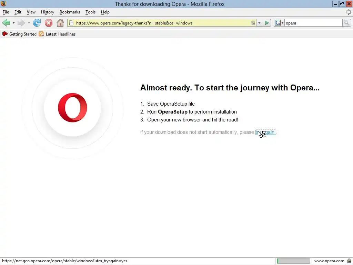Click the grayed-out Forward arrow button
Viewport: 353px width, 265px height.
point(21,23)
